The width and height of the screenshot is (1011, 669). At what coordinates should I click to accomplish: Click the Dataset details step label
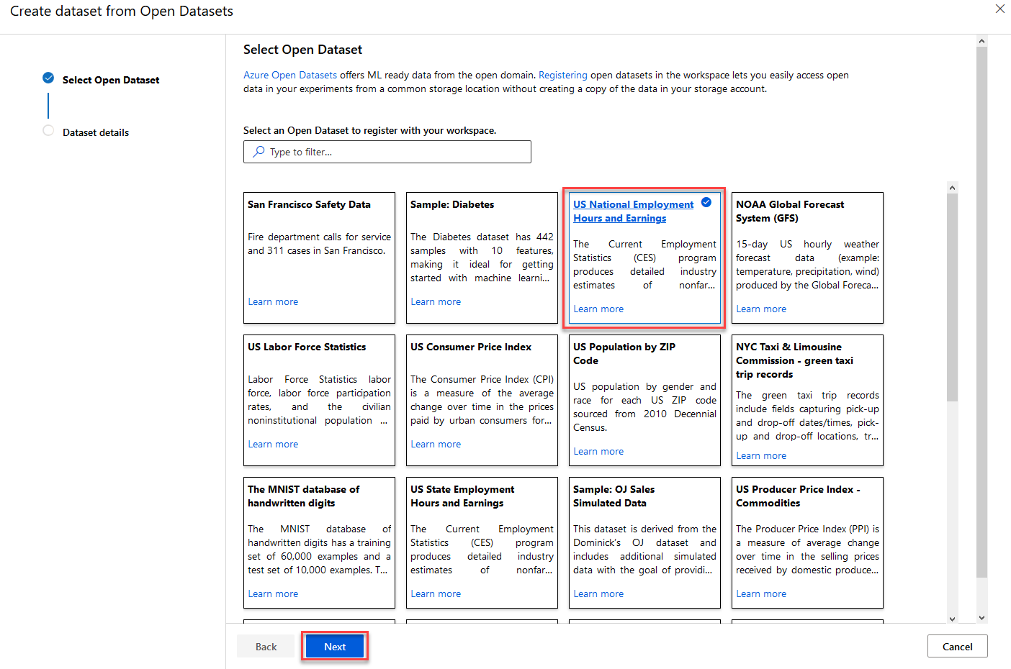point(96,132)
